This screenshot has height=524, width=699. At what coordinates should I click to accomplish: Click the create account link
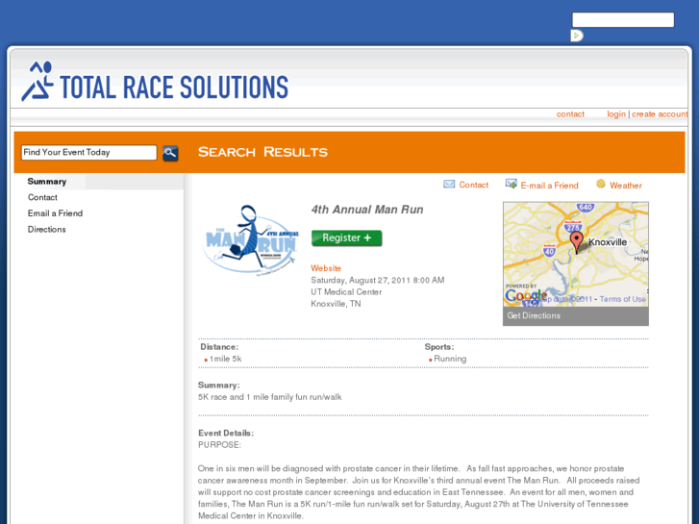click(x=660, y=114)
